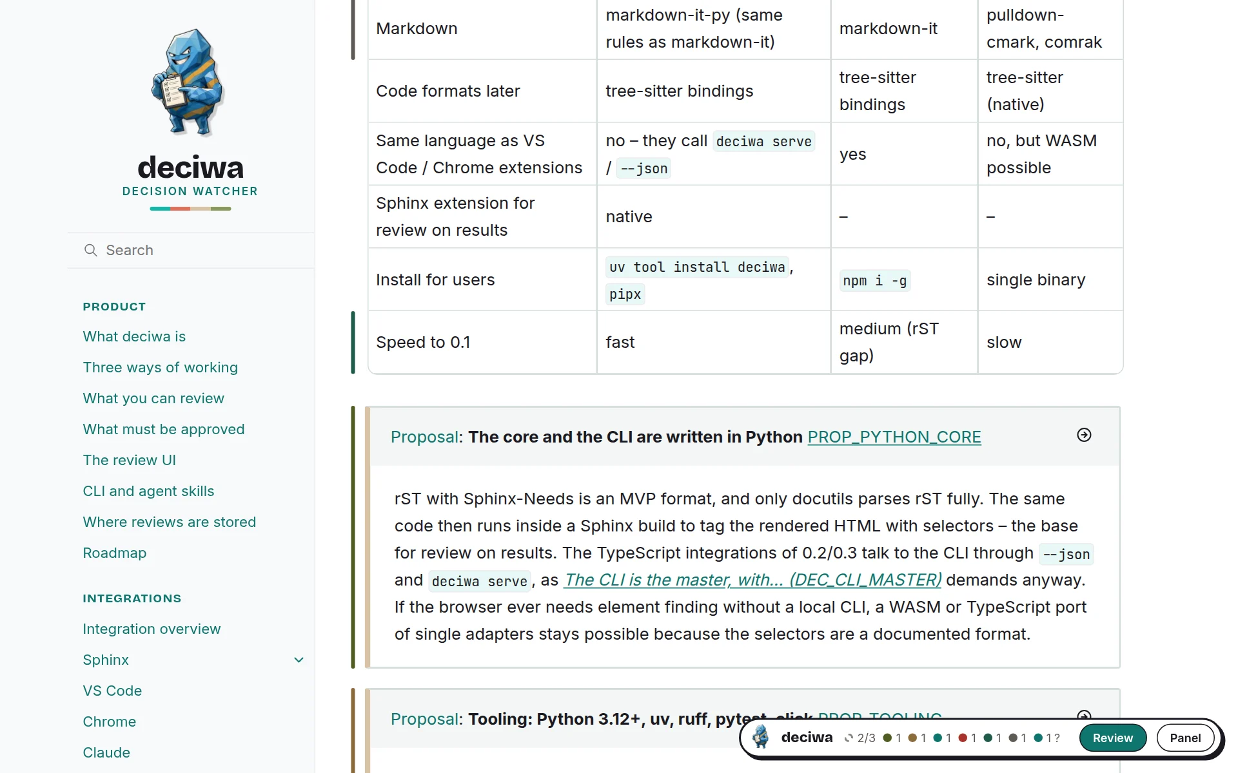Viewport: 1238px width, 773px height.
Task: Click the 'deciwa serve' code in the table
Action: [x=763, y=141]
